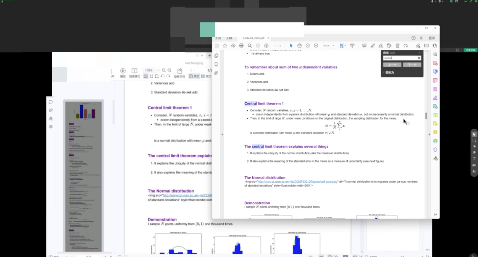Click the zoom in plus circle icon
Viewport: 478px width, 257px height.
(x=316, y=46)
